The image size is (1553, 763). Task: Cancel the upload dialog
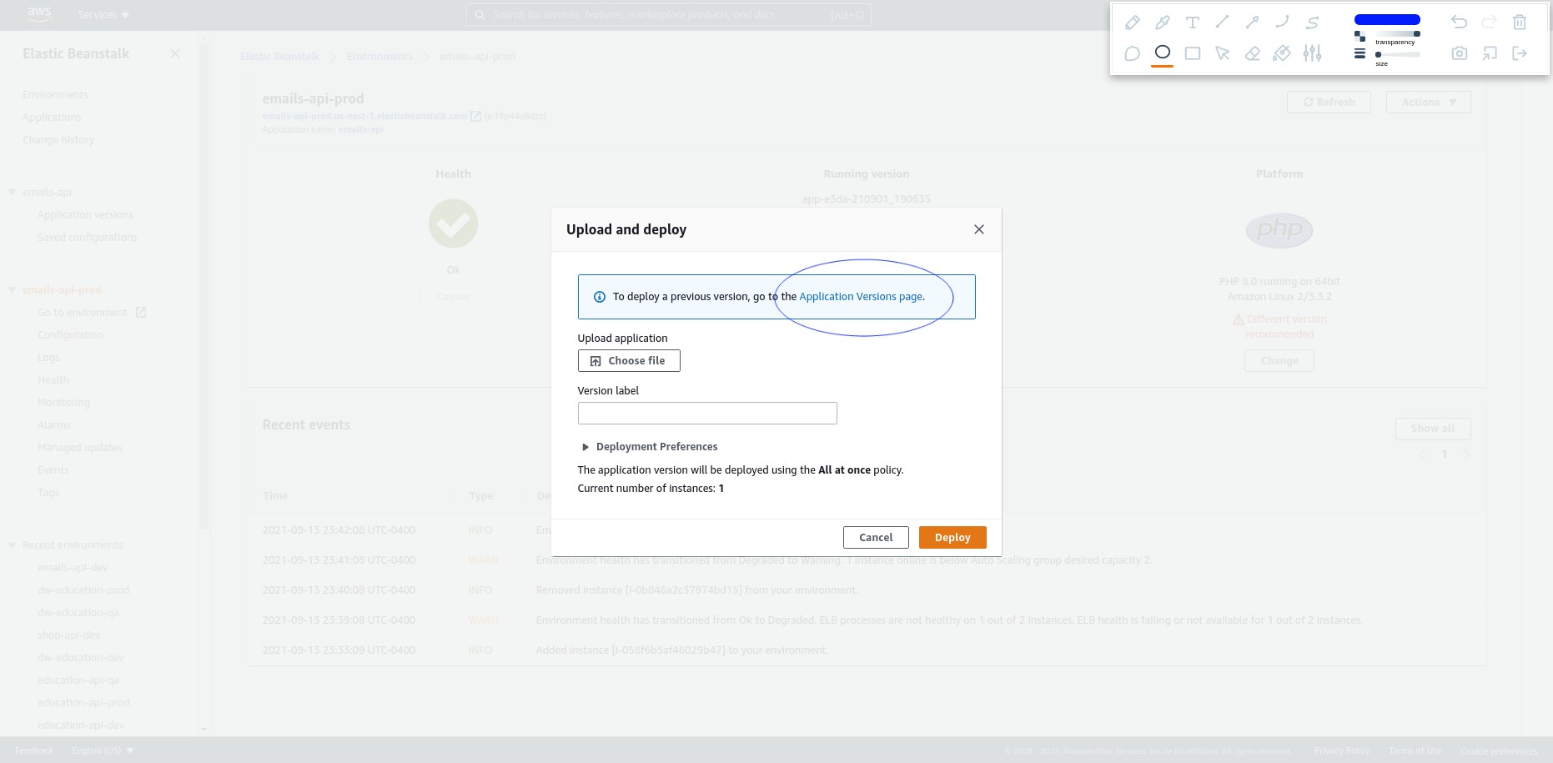click(876, 537)
